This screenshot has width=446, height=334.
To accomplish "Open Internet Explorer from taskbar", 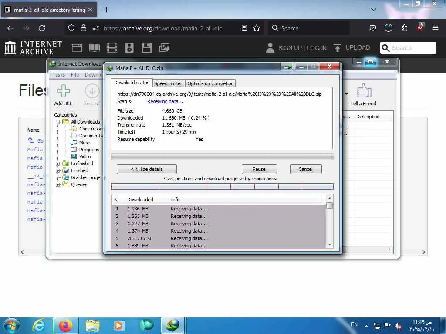I will [x=38, y=325].
